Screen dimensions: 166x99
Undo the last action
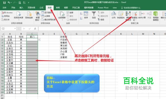(x=9, y=3)
